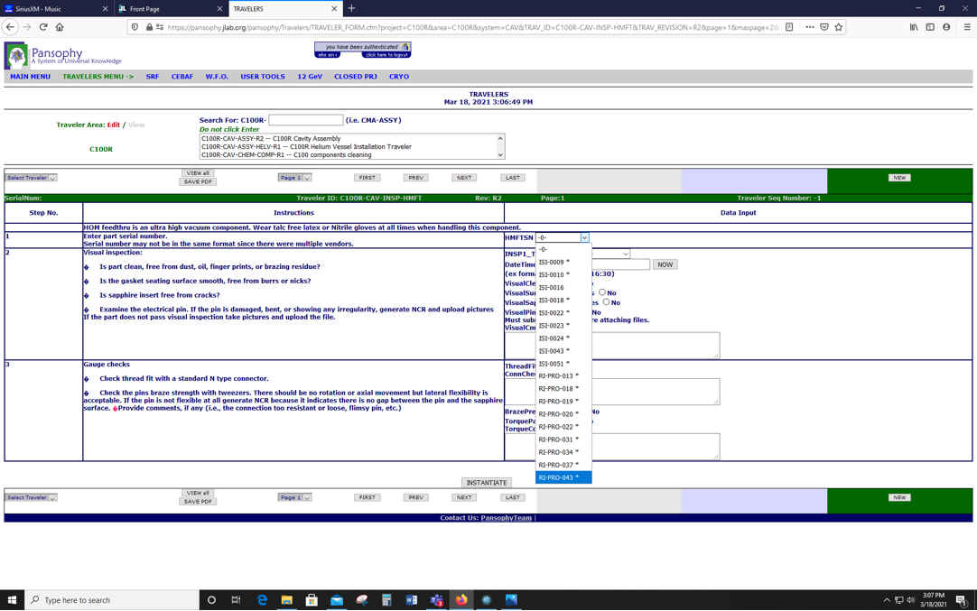Choose RI-PRO-043 from the serial list
This screenshot has width=977, height=611.
coord(559,477)
